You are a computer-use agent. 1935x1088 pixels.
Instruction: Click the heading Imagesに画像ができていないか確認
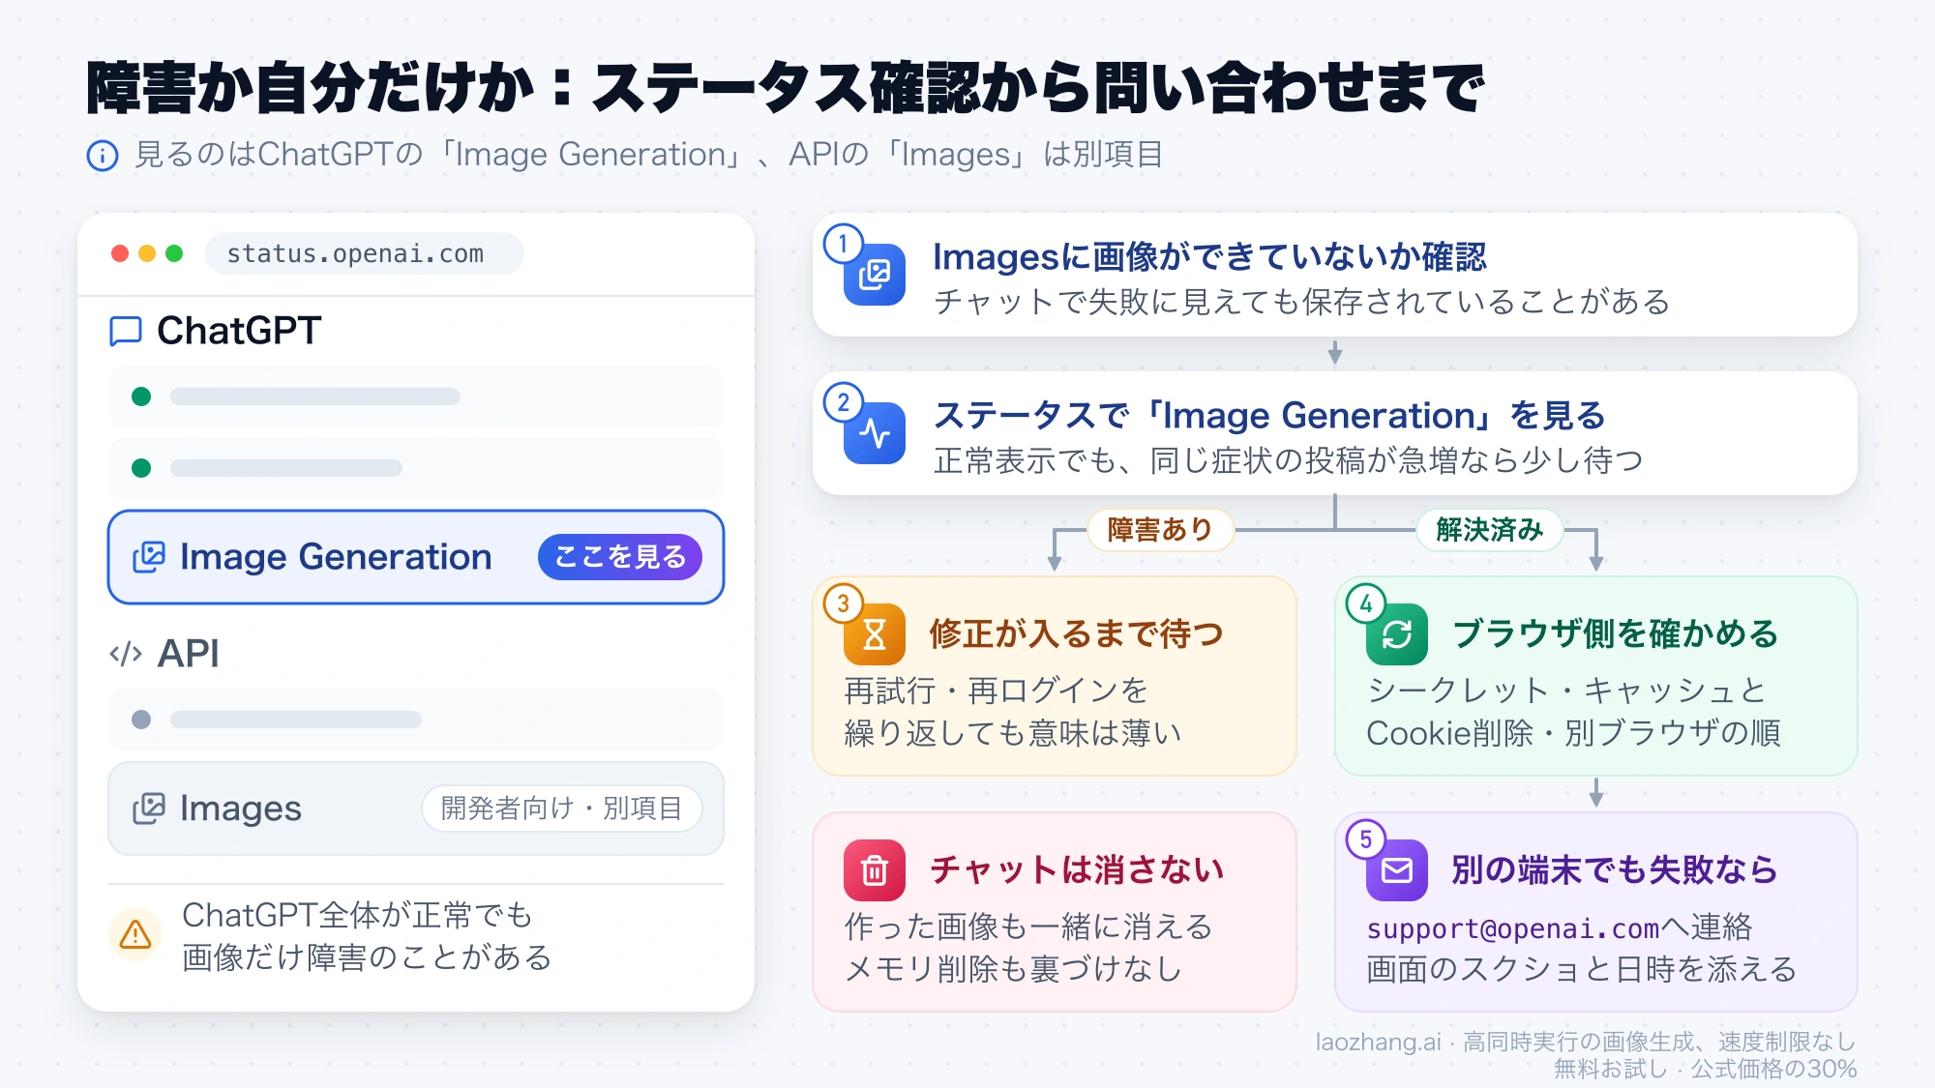[1210, 257]
